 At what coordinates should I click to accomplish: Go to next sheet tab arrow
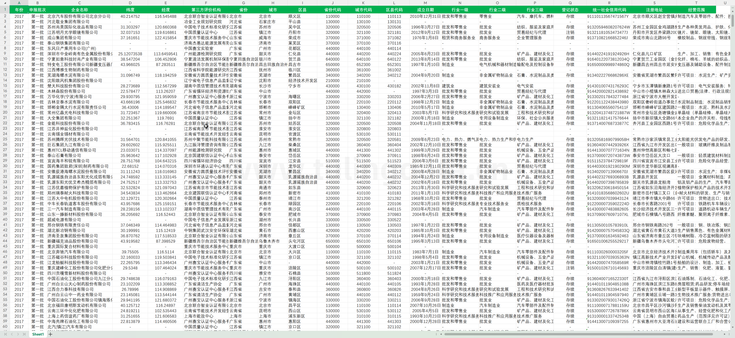pos(18,334)
